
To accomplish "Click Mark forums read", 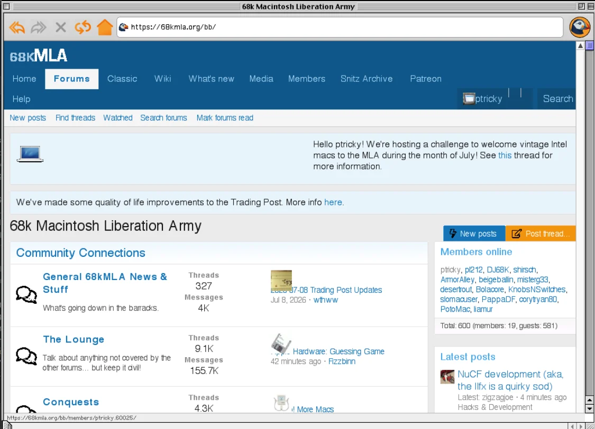I will coord(225,118).
